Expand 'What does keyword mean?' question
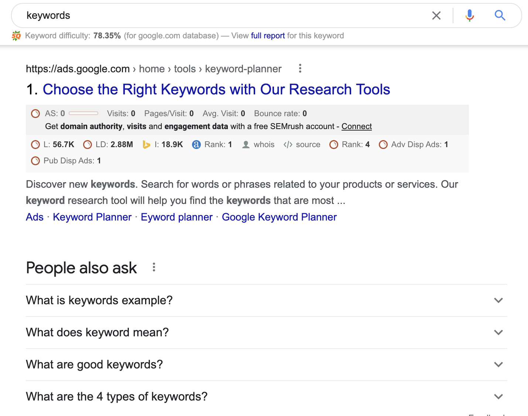The width and height of the screenshot is (528, 416). (267, 332)
